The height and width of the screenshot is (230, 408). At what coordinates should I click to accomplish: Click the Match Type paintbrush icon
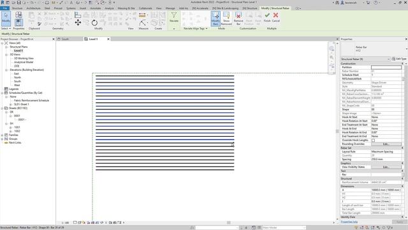[x=40, y=24]
